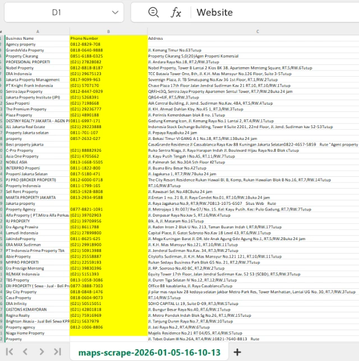Viewport: 359px width, 361px height.
Task: Select EASTONS KEMAYORAN cell
Action: (38, 310)
